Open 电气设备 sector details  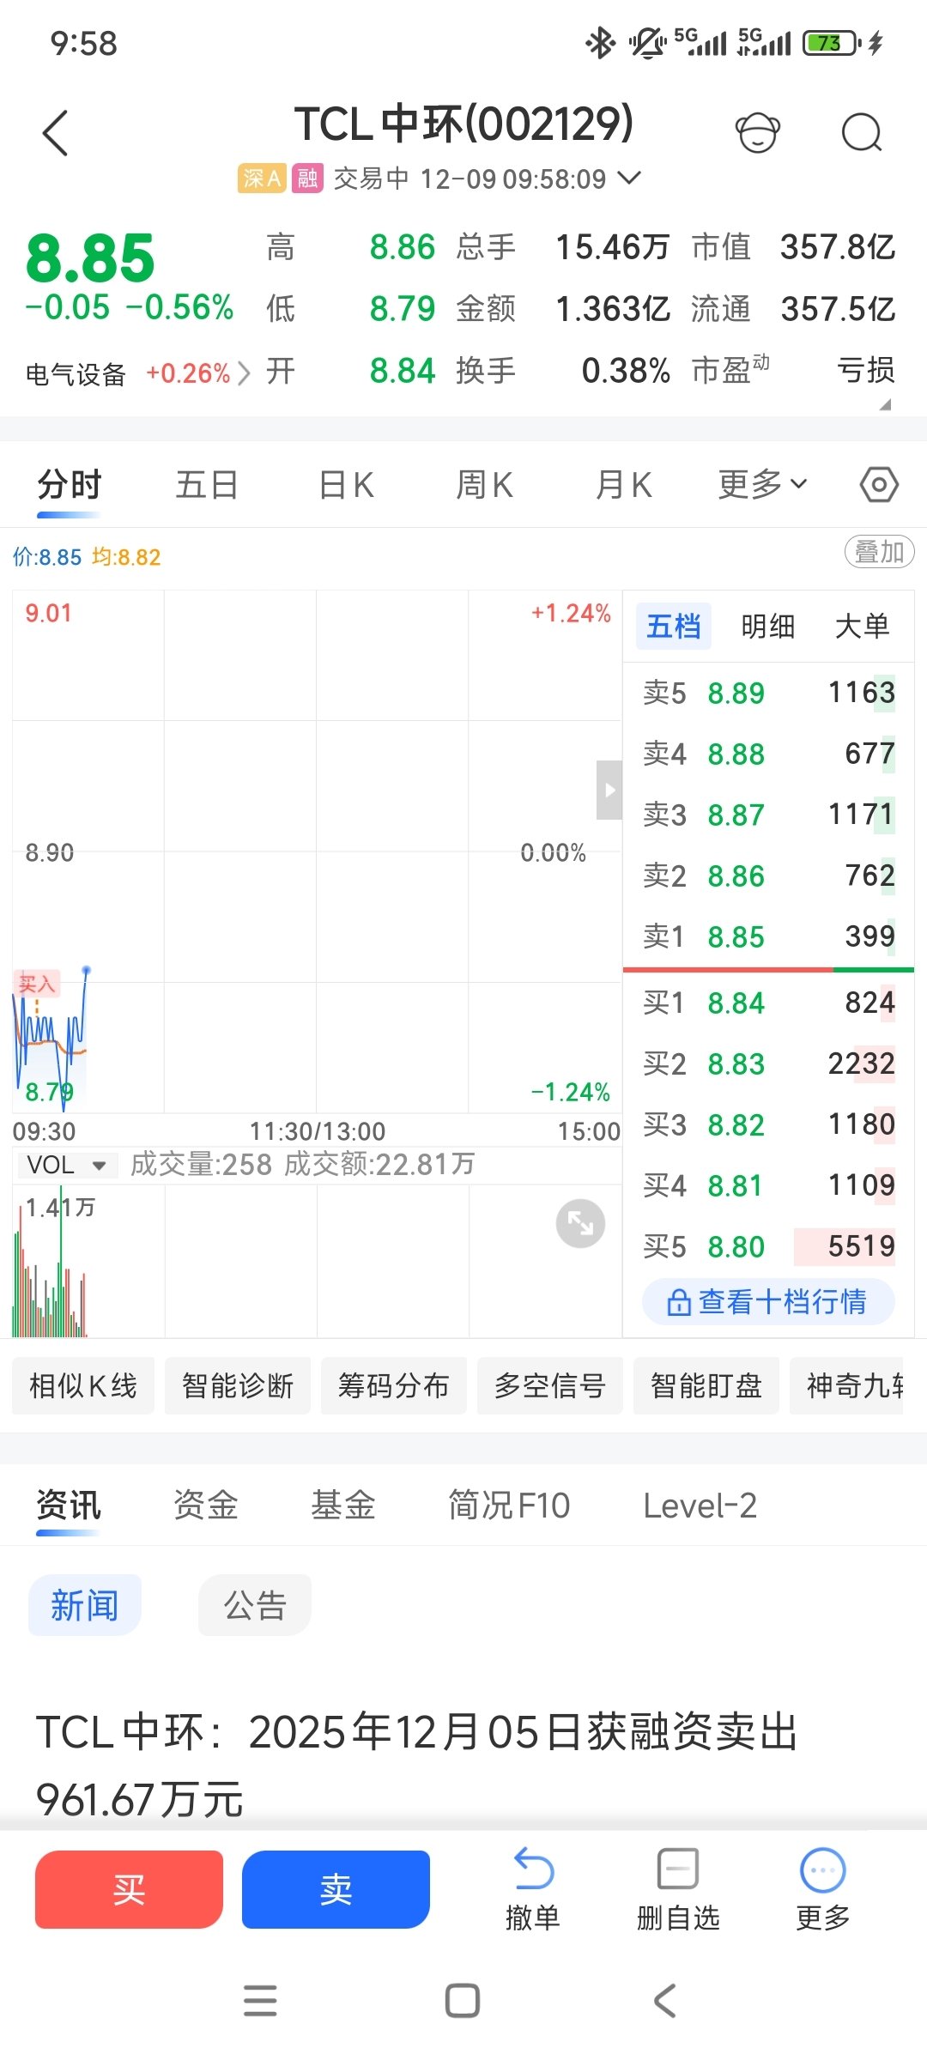coord(137,373)
